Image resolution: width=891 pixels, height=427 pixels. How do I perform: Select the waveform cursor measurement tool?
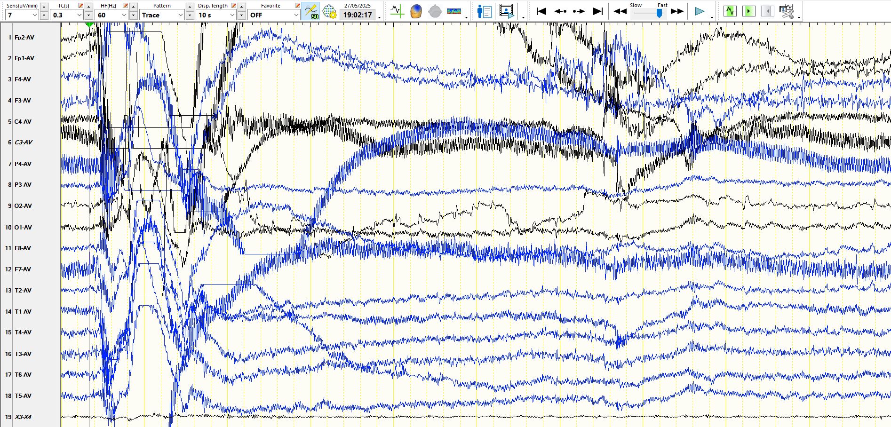397,11
